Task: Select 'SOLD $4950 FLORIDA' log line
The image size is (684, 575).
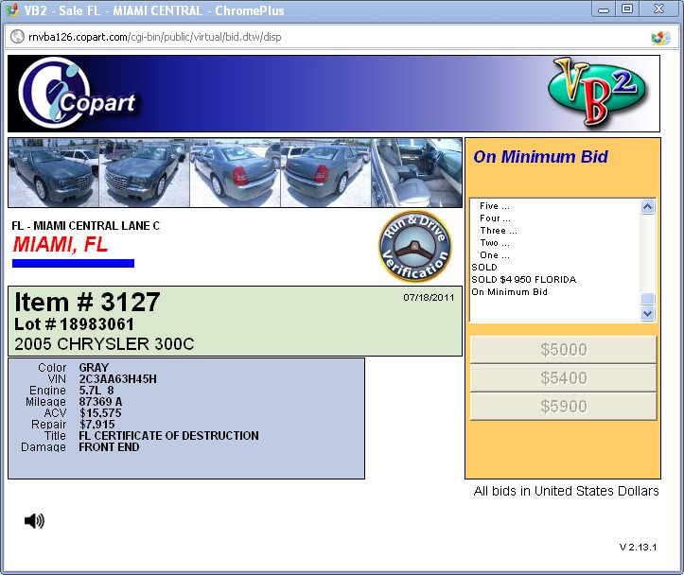Action: point(523,279)
